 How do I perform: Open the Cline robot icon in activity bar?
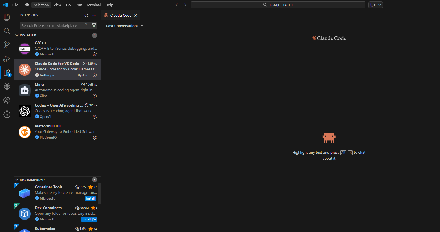pos(7,114)
